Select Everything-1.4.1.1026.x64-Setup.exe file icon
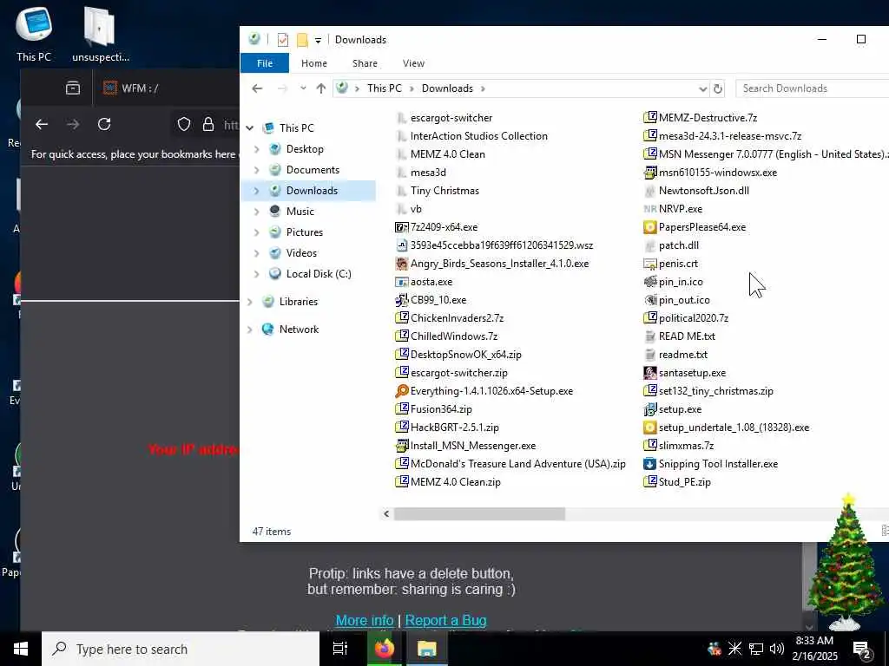The image size is (889, 666). point(401,391)
